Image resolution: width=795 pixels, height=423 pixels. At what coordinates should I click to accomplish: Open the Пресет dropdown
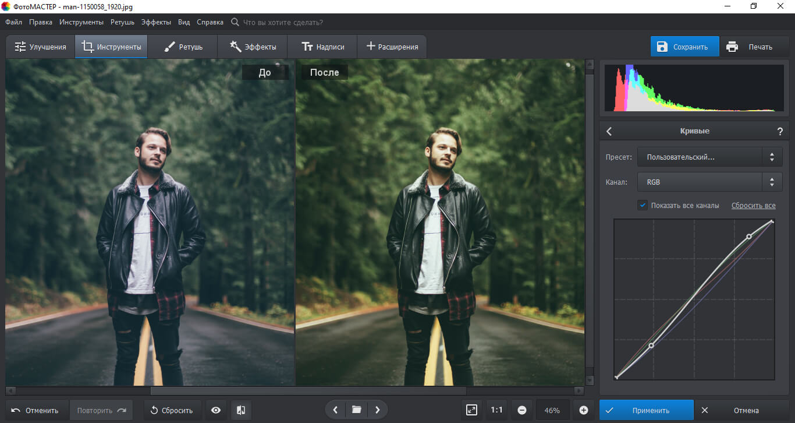[x=709, y=157]
